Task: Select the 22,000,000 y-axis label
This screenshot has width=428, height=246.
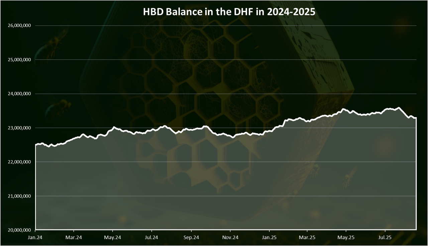Action: (19, 162)
